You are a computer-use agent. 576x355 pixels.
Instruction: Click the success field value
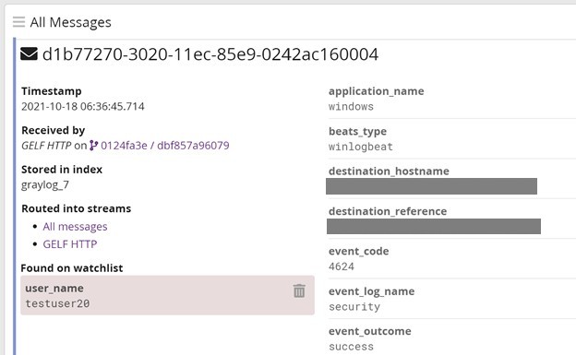351,347
